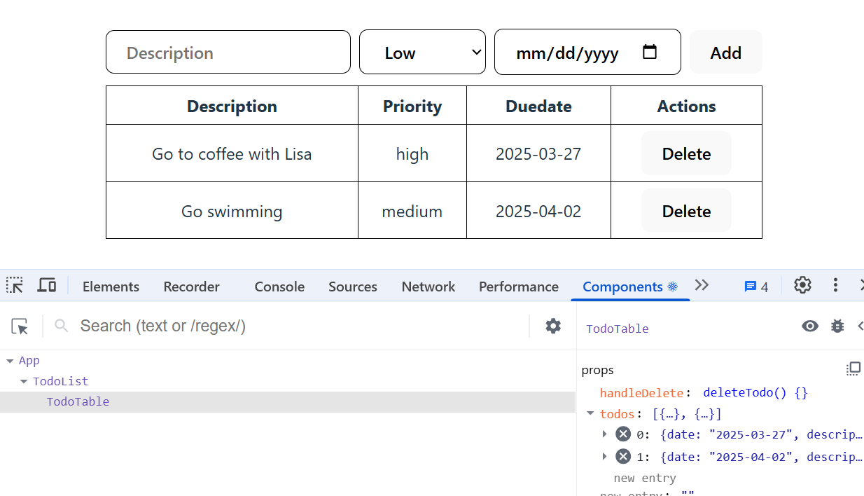This screenshot has height=496, width=864.
Task: Click the Description column header
Action: (x=232, y=106)
